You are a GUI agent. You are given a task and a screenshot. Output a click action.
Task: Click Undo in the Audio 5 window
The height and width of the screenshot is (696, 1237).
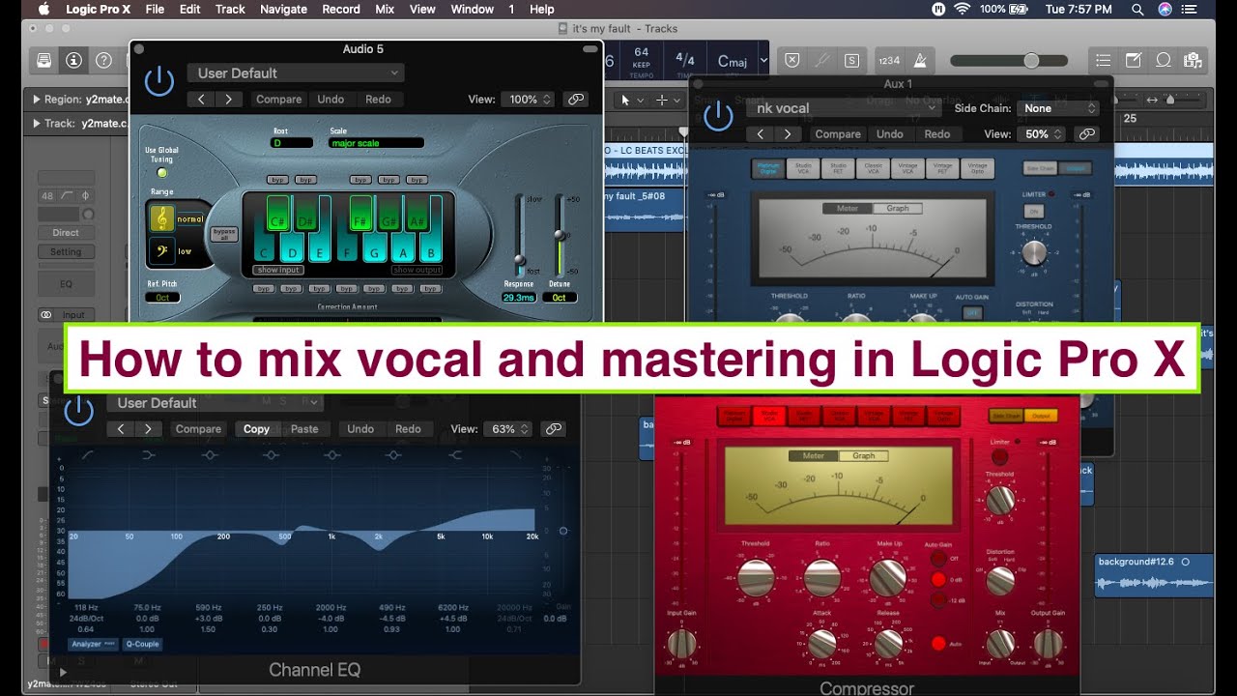(x=331, y=99)
